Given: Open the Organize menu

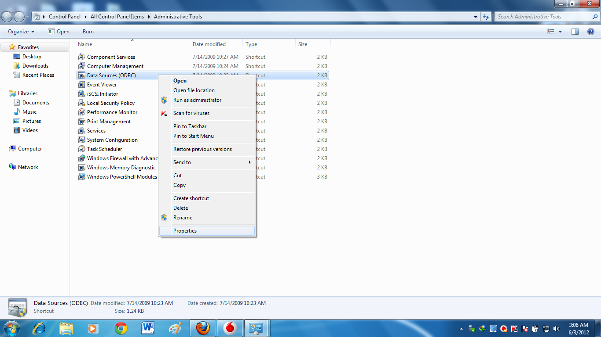Looking at the screenshot, I should coord(20,31).
